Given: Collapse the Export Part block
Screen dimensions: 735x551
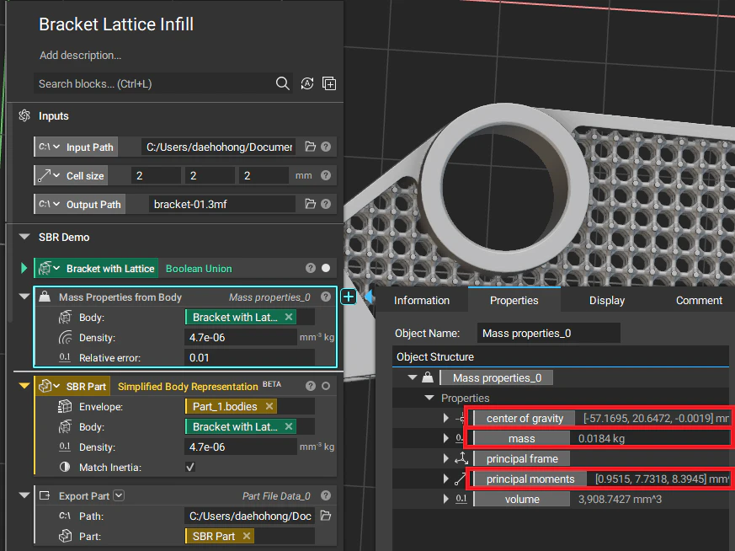Looking at the screenshot, I should tap(24, 495).
